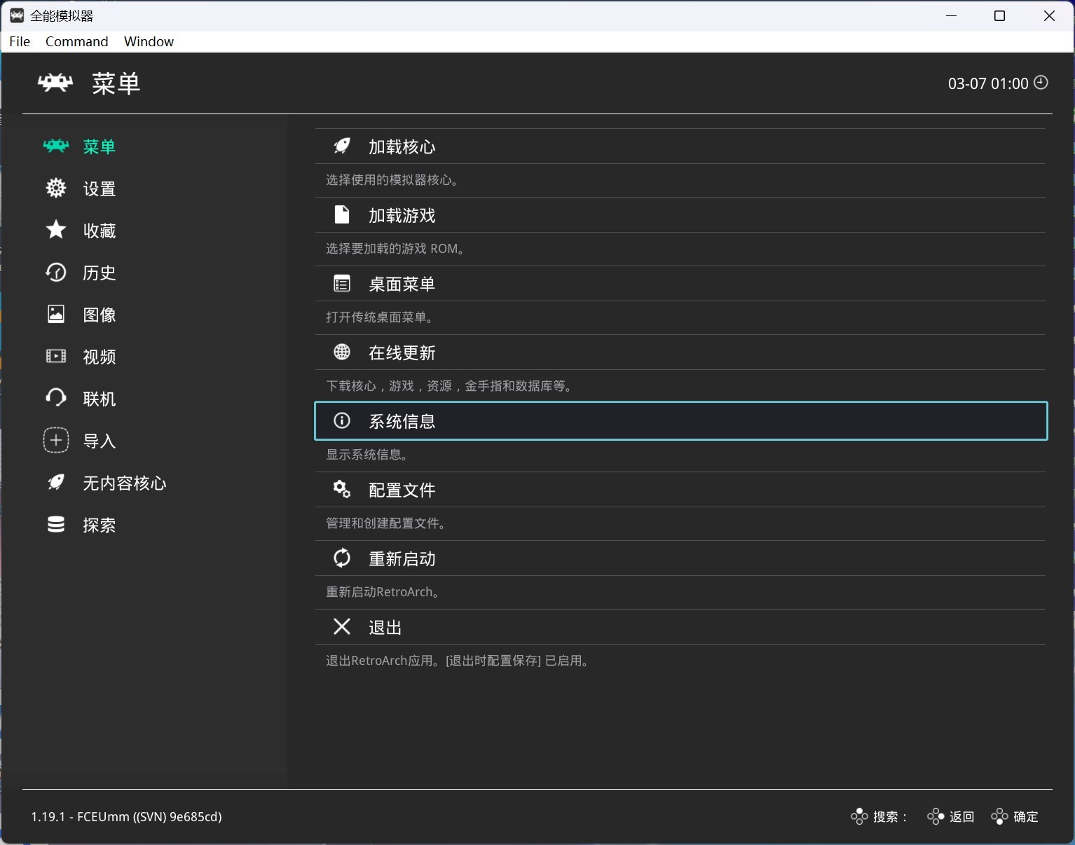This screenshot has height=845, width=1075.
Task: Go to 历史 in the sidebar
Action: pyautogui.click(x=100, y=273)
